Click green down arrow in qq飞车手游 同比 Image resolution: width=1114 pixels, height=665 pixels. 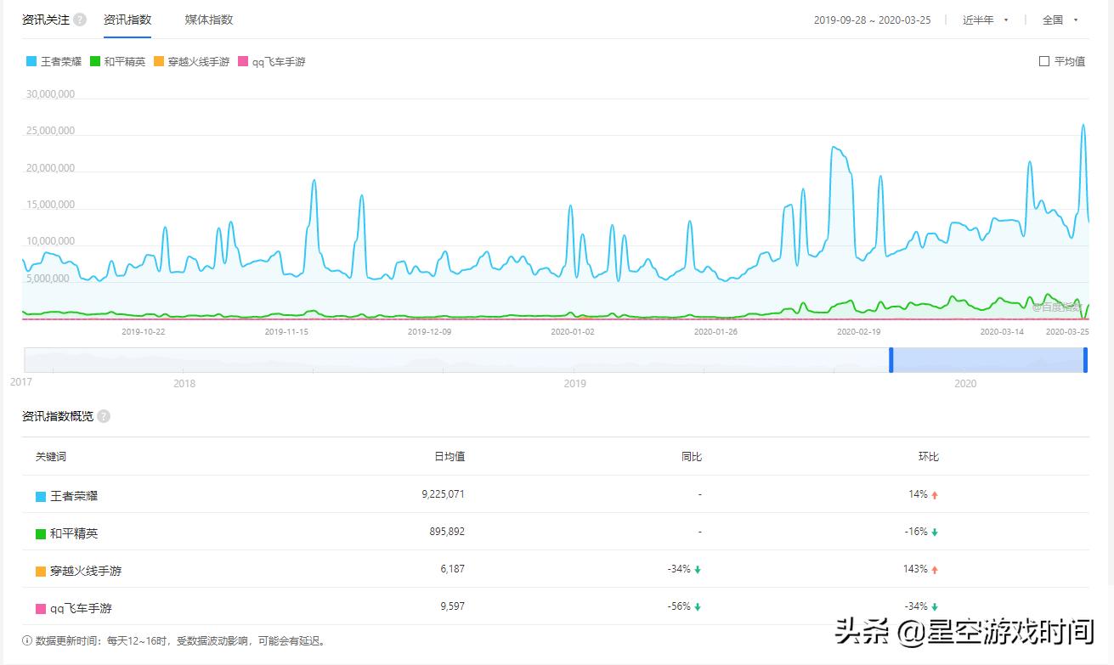pyautogui.click(x=698, y=606)
